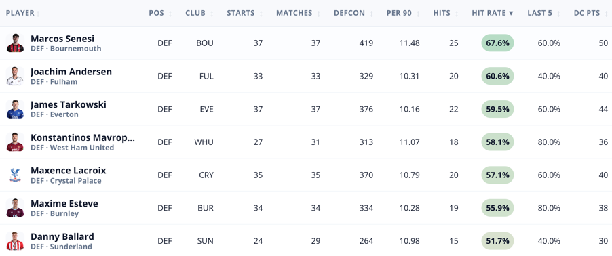Image resolution: width=612 pixels, height=256 pixels.
Task: Click the 67.6% hit rate badge
Action: 497,43
